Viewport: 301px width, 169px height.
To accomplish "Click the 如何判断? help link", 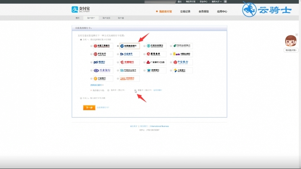I will click(x=158, y=90).
